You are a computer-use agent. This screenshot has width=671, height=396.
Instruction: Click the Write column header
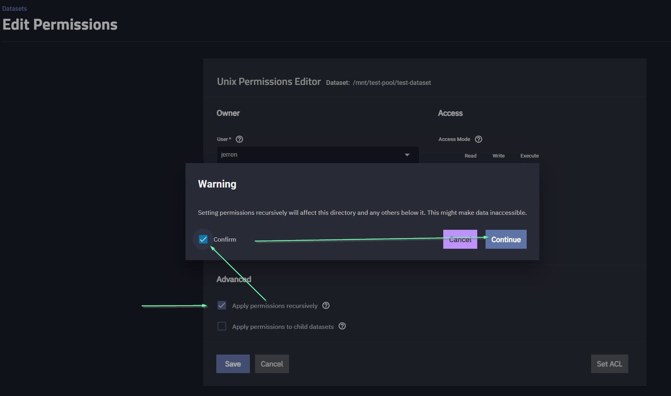(x=499, y=156)
